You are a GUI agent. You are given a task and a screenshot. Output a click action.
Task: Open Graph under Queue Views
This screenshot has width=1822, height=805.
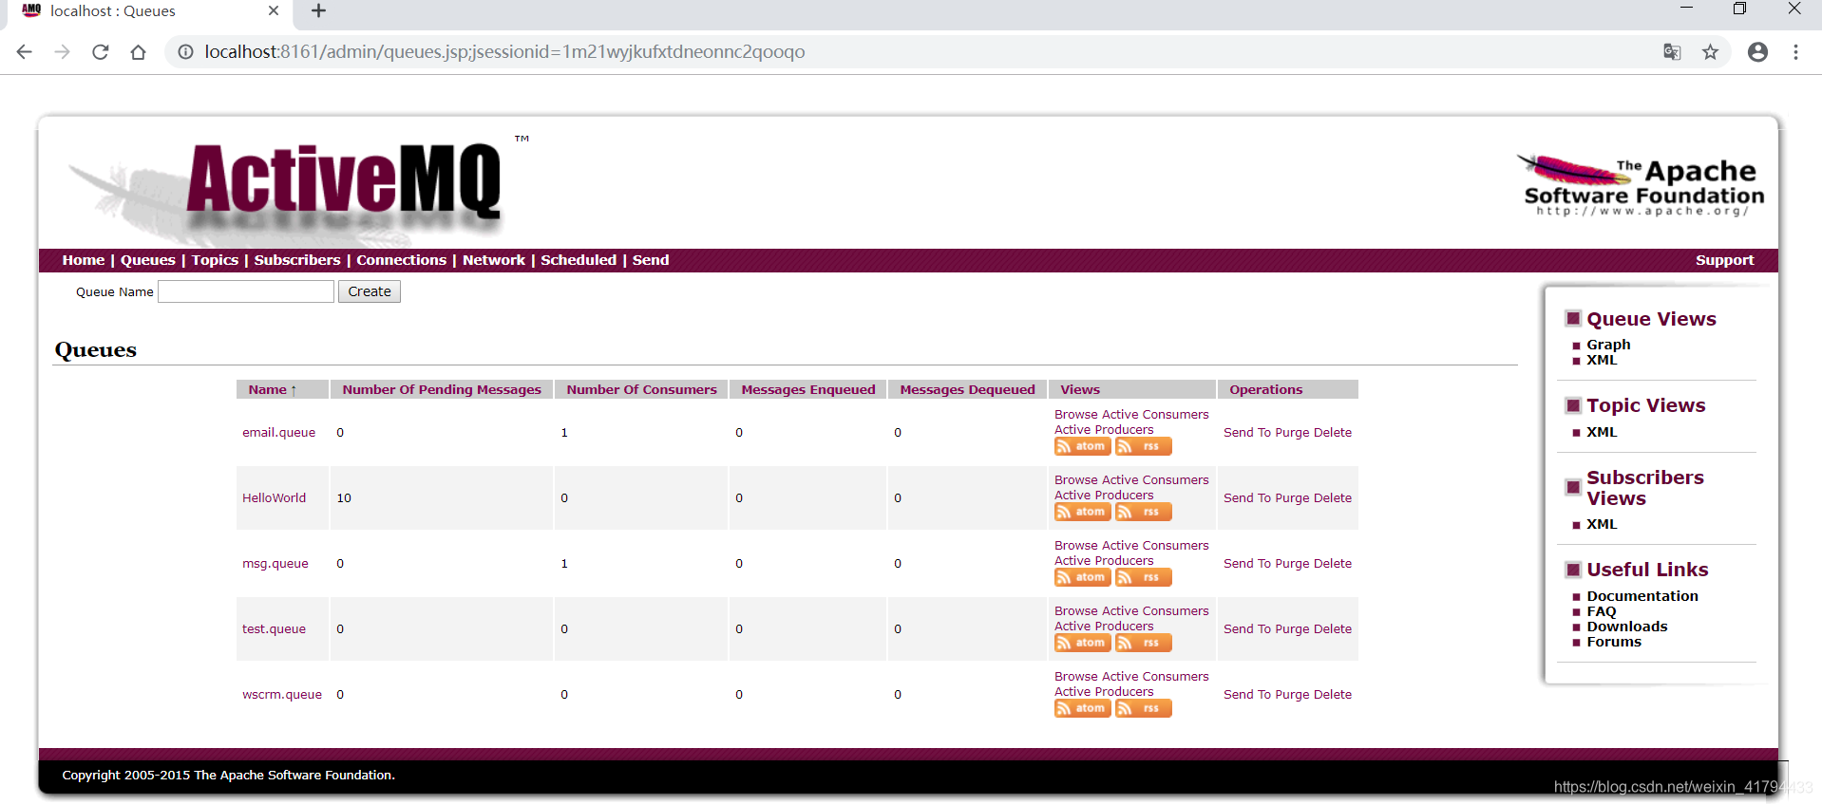click(1608, 345)
